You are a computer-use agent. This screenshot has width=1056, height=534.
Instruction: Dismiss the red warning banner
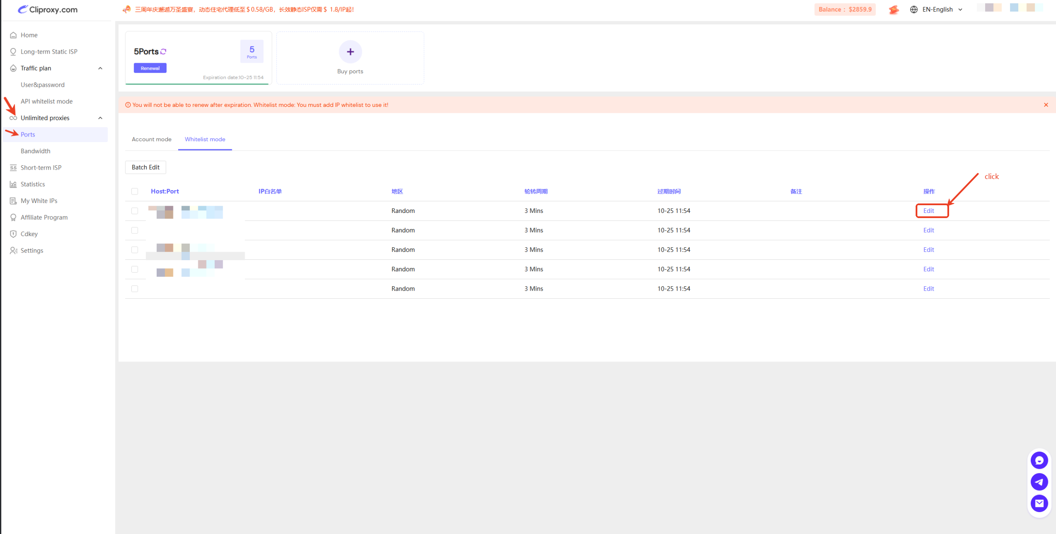[x=1046, y=105]
